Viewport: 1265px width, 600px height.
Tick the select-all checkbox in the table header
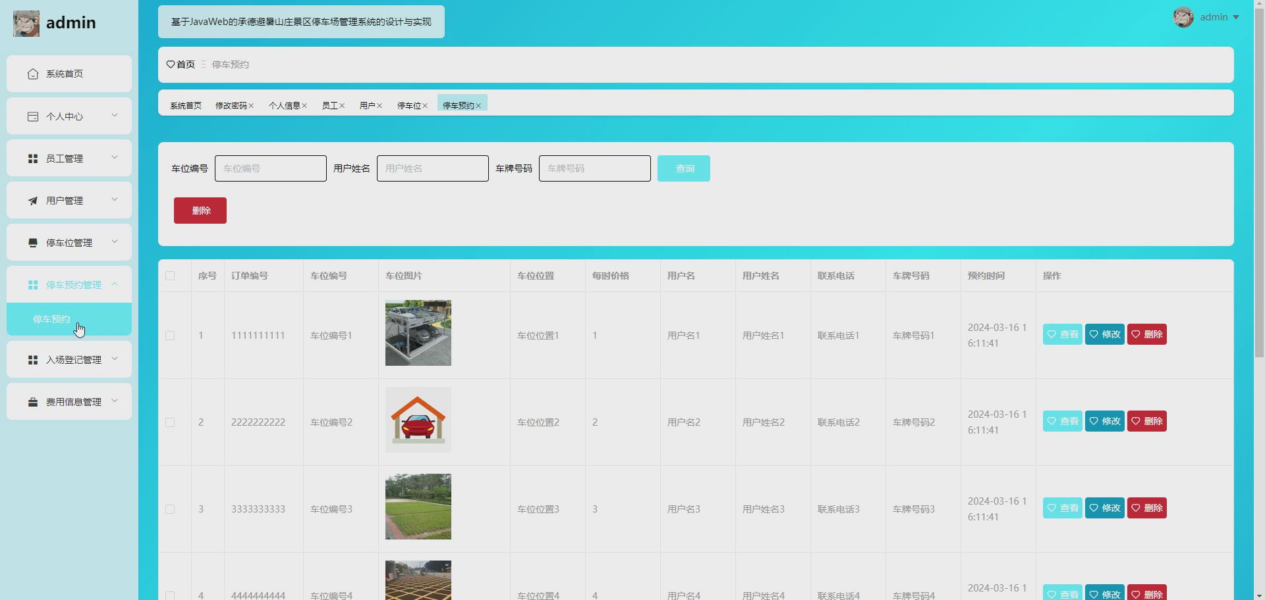[x=170, y=276]
